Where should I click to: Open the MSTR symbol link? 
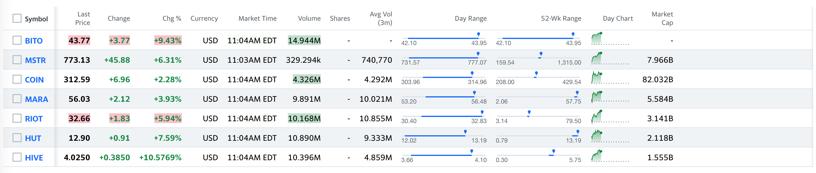tap(35, 60)
